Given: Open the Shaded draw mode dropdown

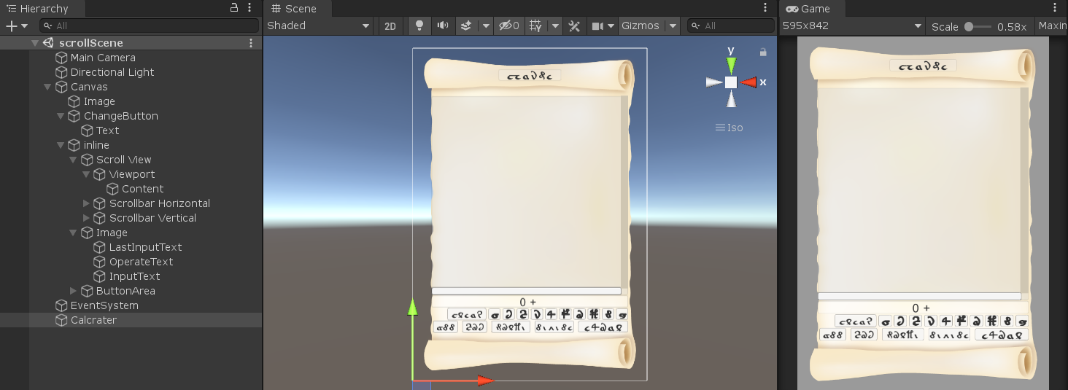Looking at the screenshot, I should (319, 26).
